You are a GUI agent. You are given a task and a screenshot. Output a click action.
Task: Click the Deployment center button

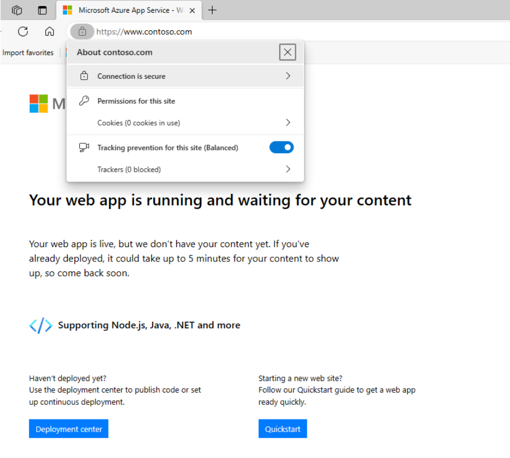tap(69, 429)
